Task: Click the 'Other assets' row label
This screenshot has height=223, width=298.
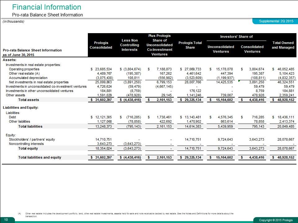Action: (16, 95)
